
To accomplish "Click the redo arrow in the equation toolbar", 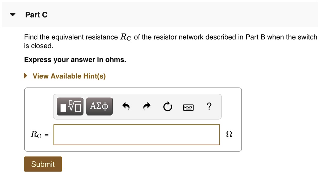I will (146, 107).
